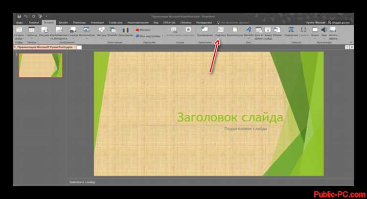
Task: Collapse the ribbon with the chevron
Action: point(351,42)
